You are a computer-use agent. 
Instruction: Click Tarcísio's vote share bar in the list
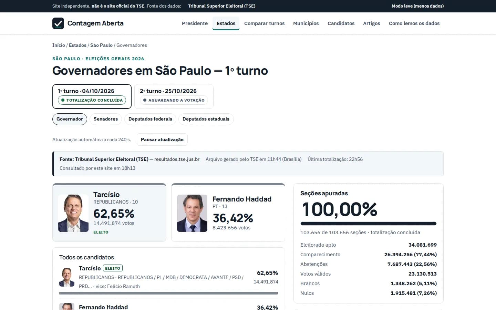pos(169,293)
